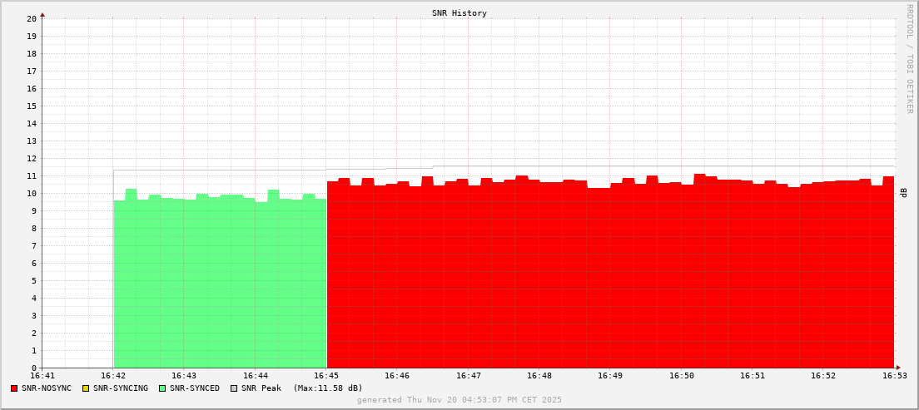The height and width of the screenshot is (410, 919).
Task: Click the 20 value on the vertical axis
Action: [32, 18]
